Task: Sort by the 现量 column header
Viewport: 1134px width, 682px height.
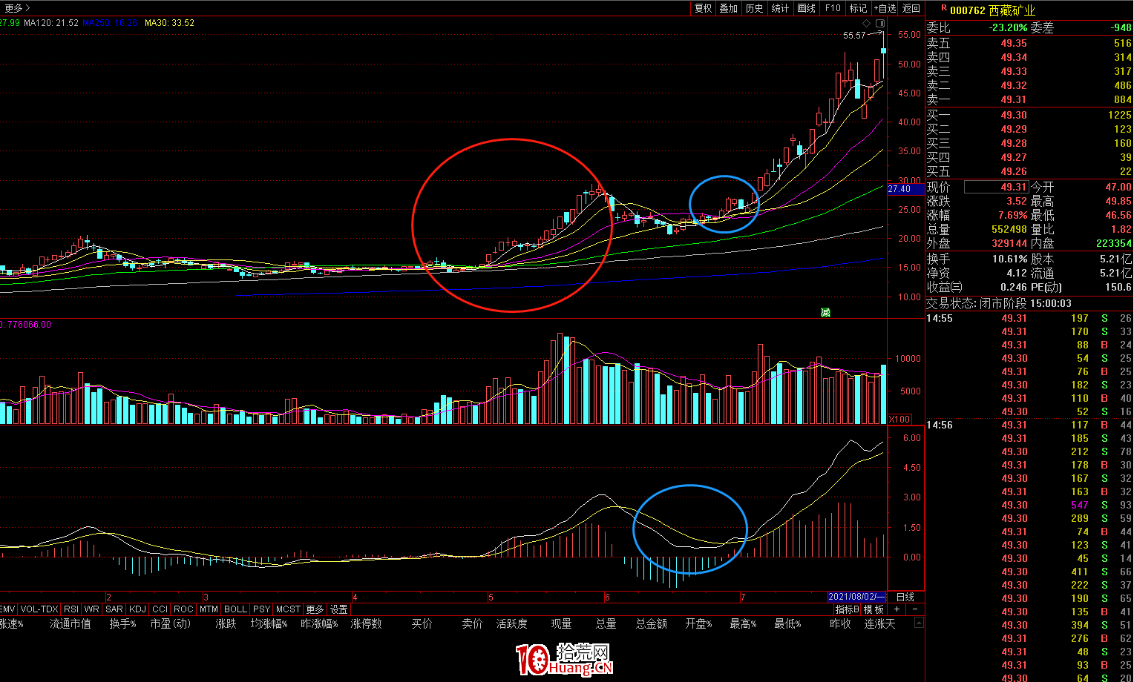Action: click(561, 623)
